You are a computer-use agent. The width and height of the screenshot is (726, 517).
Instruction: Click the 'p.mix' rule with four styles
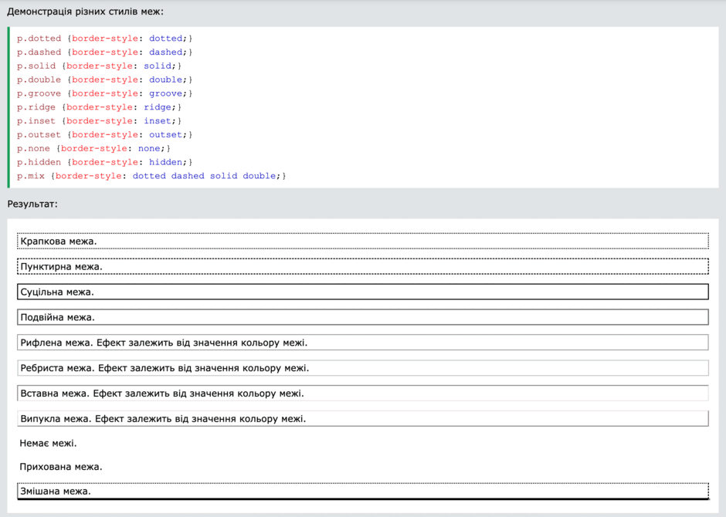[x=151, y=176]
